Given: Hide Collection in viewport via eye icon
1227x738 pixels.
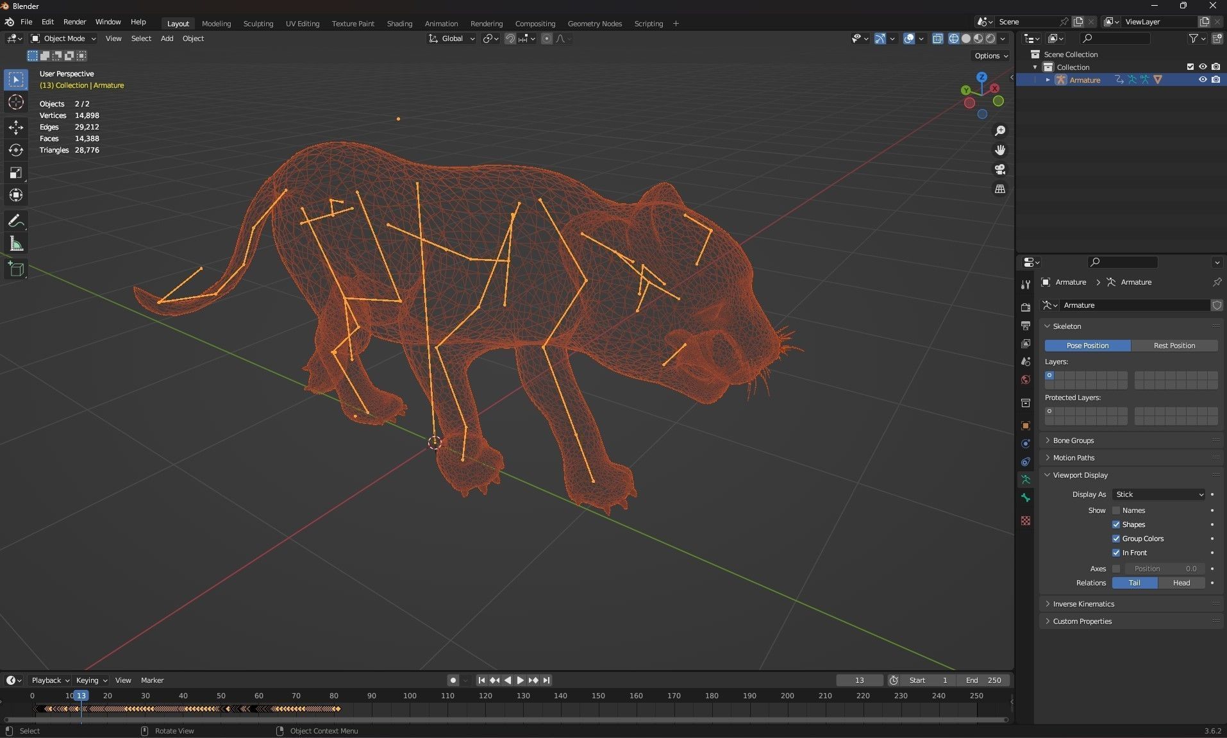Looking at the screenshot, I should point(1203,67).
